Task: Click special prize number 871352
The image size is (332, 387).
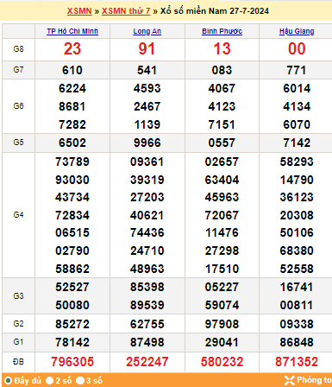Action: (297, 362)
